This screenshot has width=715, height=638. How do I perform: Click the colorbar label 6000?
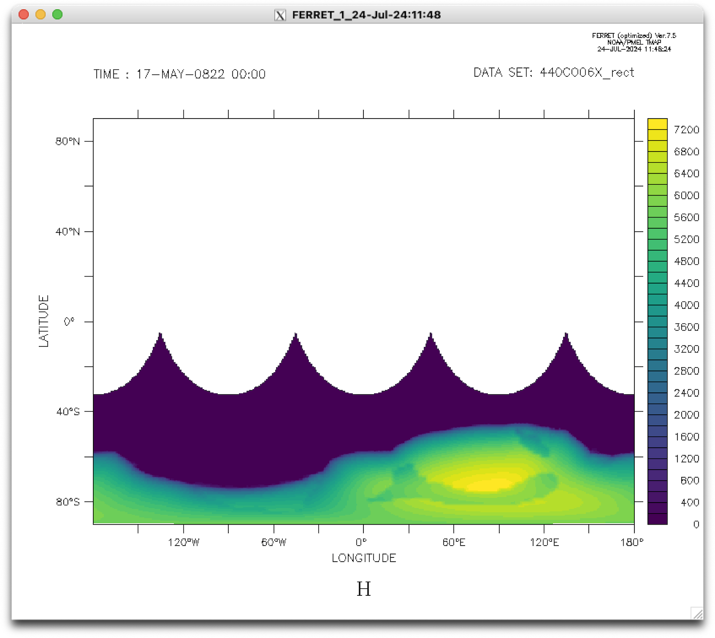pos(686,195)
